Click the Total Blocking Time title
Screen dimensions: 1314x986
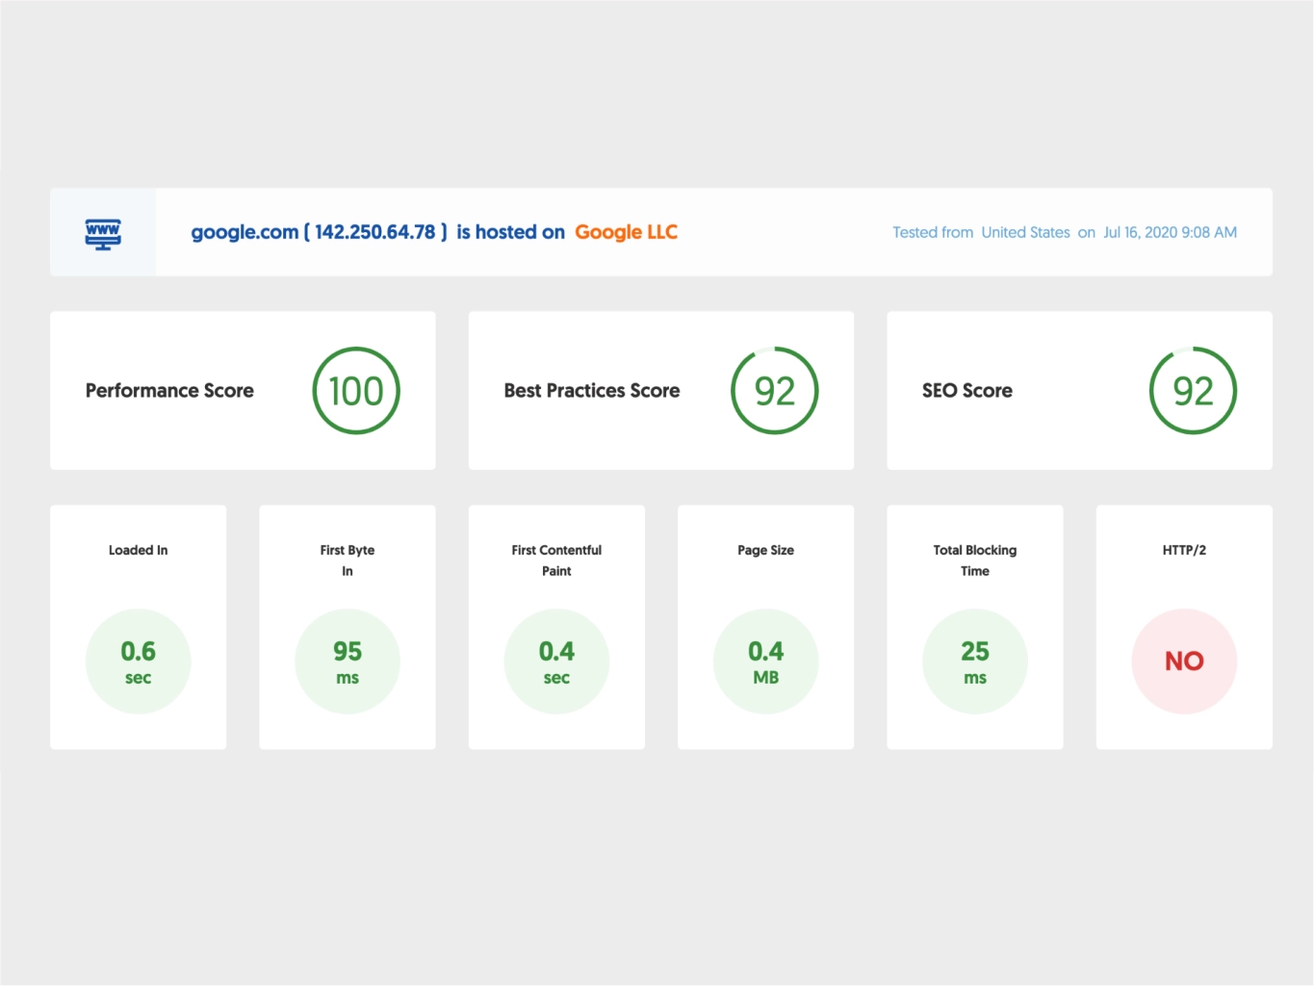point(975,560)
